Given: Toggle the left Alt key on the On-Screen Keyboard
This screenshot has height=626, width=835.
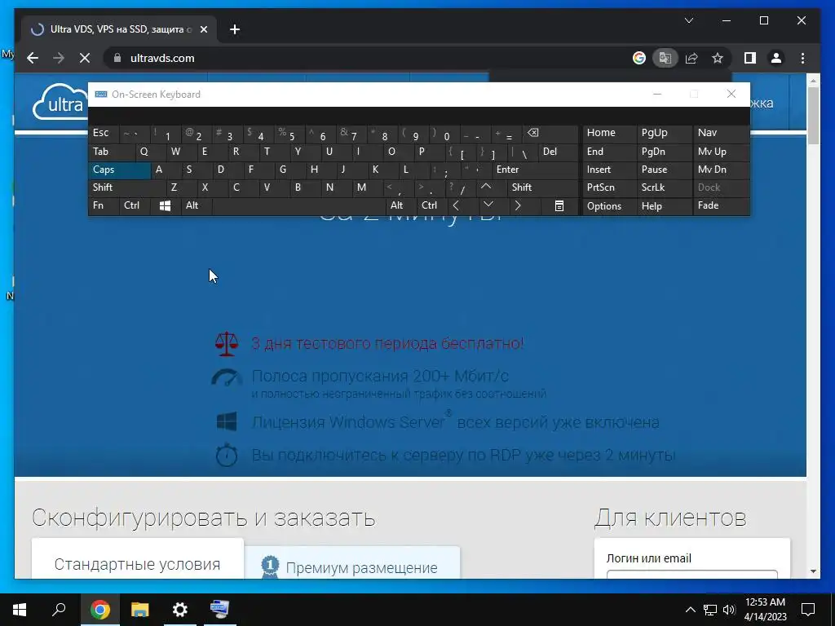Looking at the screenshot, I should point(196,205).
